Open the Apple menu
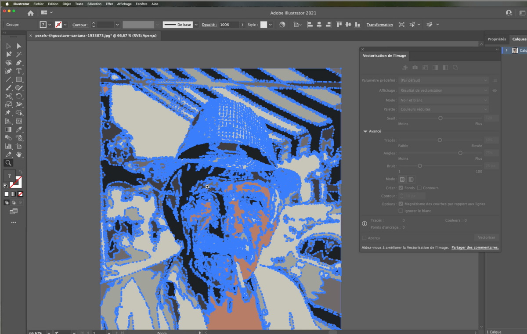 (7, 4)
